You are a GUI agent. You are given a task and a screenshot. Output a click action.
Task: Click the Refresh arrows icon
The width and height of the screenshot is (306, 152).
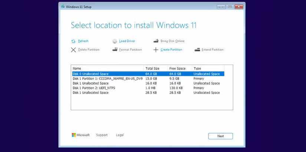73,41
